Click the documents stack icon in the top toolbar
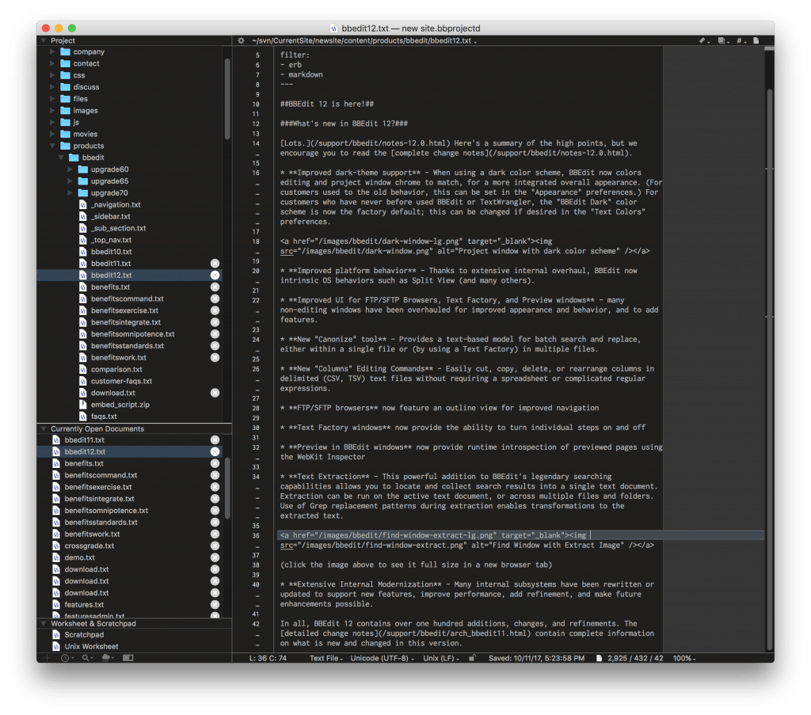 point(722,40)
